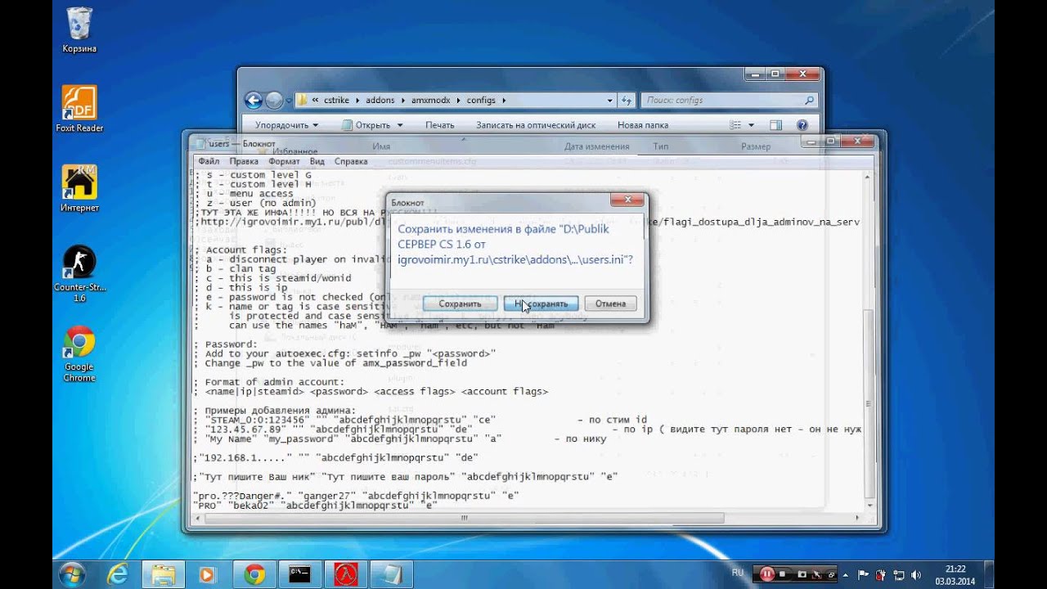Open the Windows Start menu
Screen dimensions: 1047x589
[72, 574]
